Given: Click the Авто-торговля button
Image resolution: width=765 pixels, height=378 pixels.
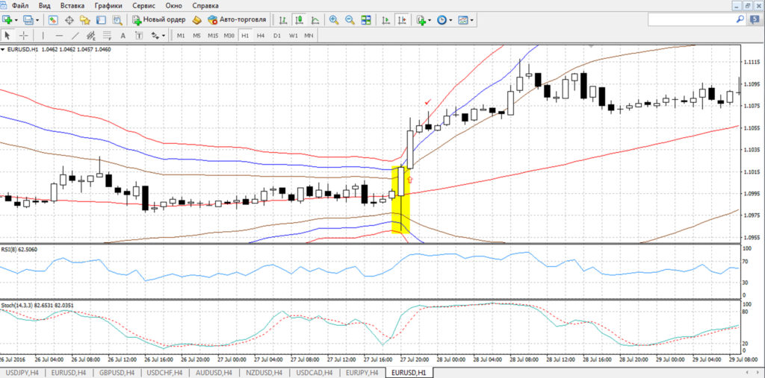Looking at the screenshot, I should tap(237, 20).
